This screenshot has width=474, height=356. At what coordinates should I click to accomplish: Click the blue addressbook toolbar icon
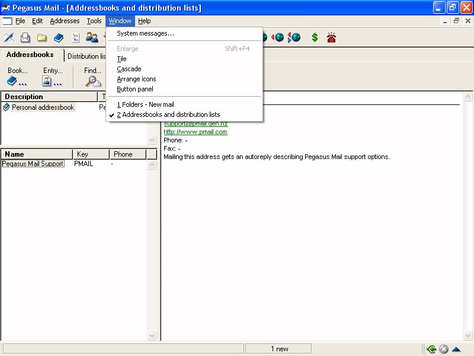[59, 37]
